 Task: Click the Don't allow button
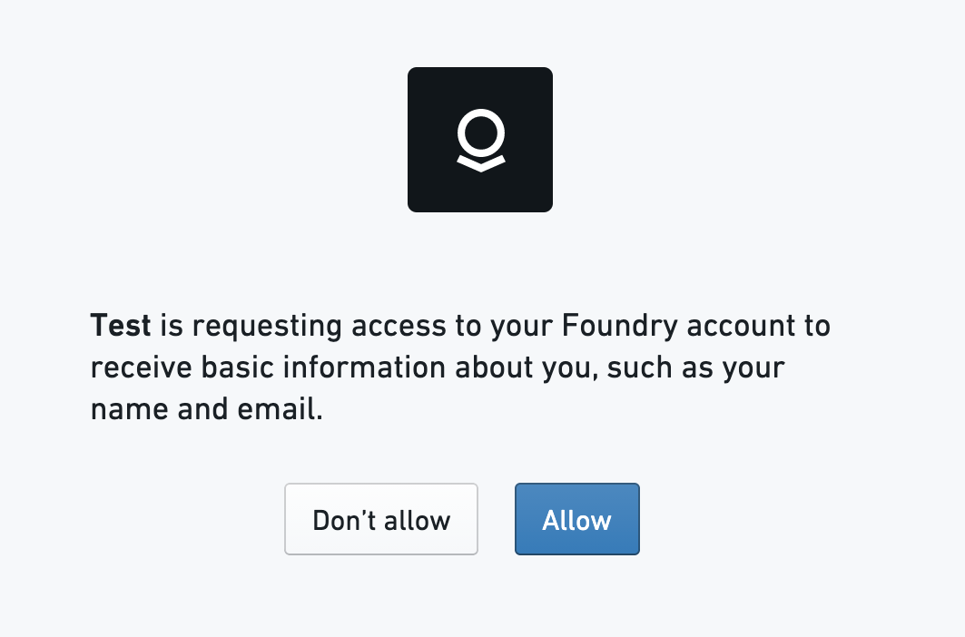point(381,519)
